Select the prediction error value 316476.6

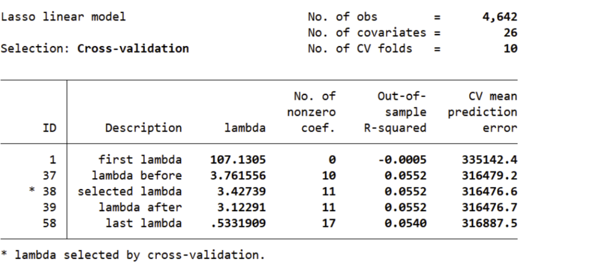(489, 191)
